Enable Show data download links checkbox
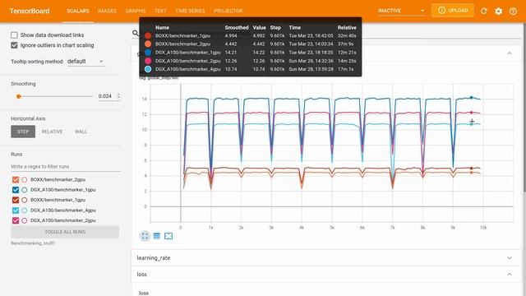 (14, 35)
